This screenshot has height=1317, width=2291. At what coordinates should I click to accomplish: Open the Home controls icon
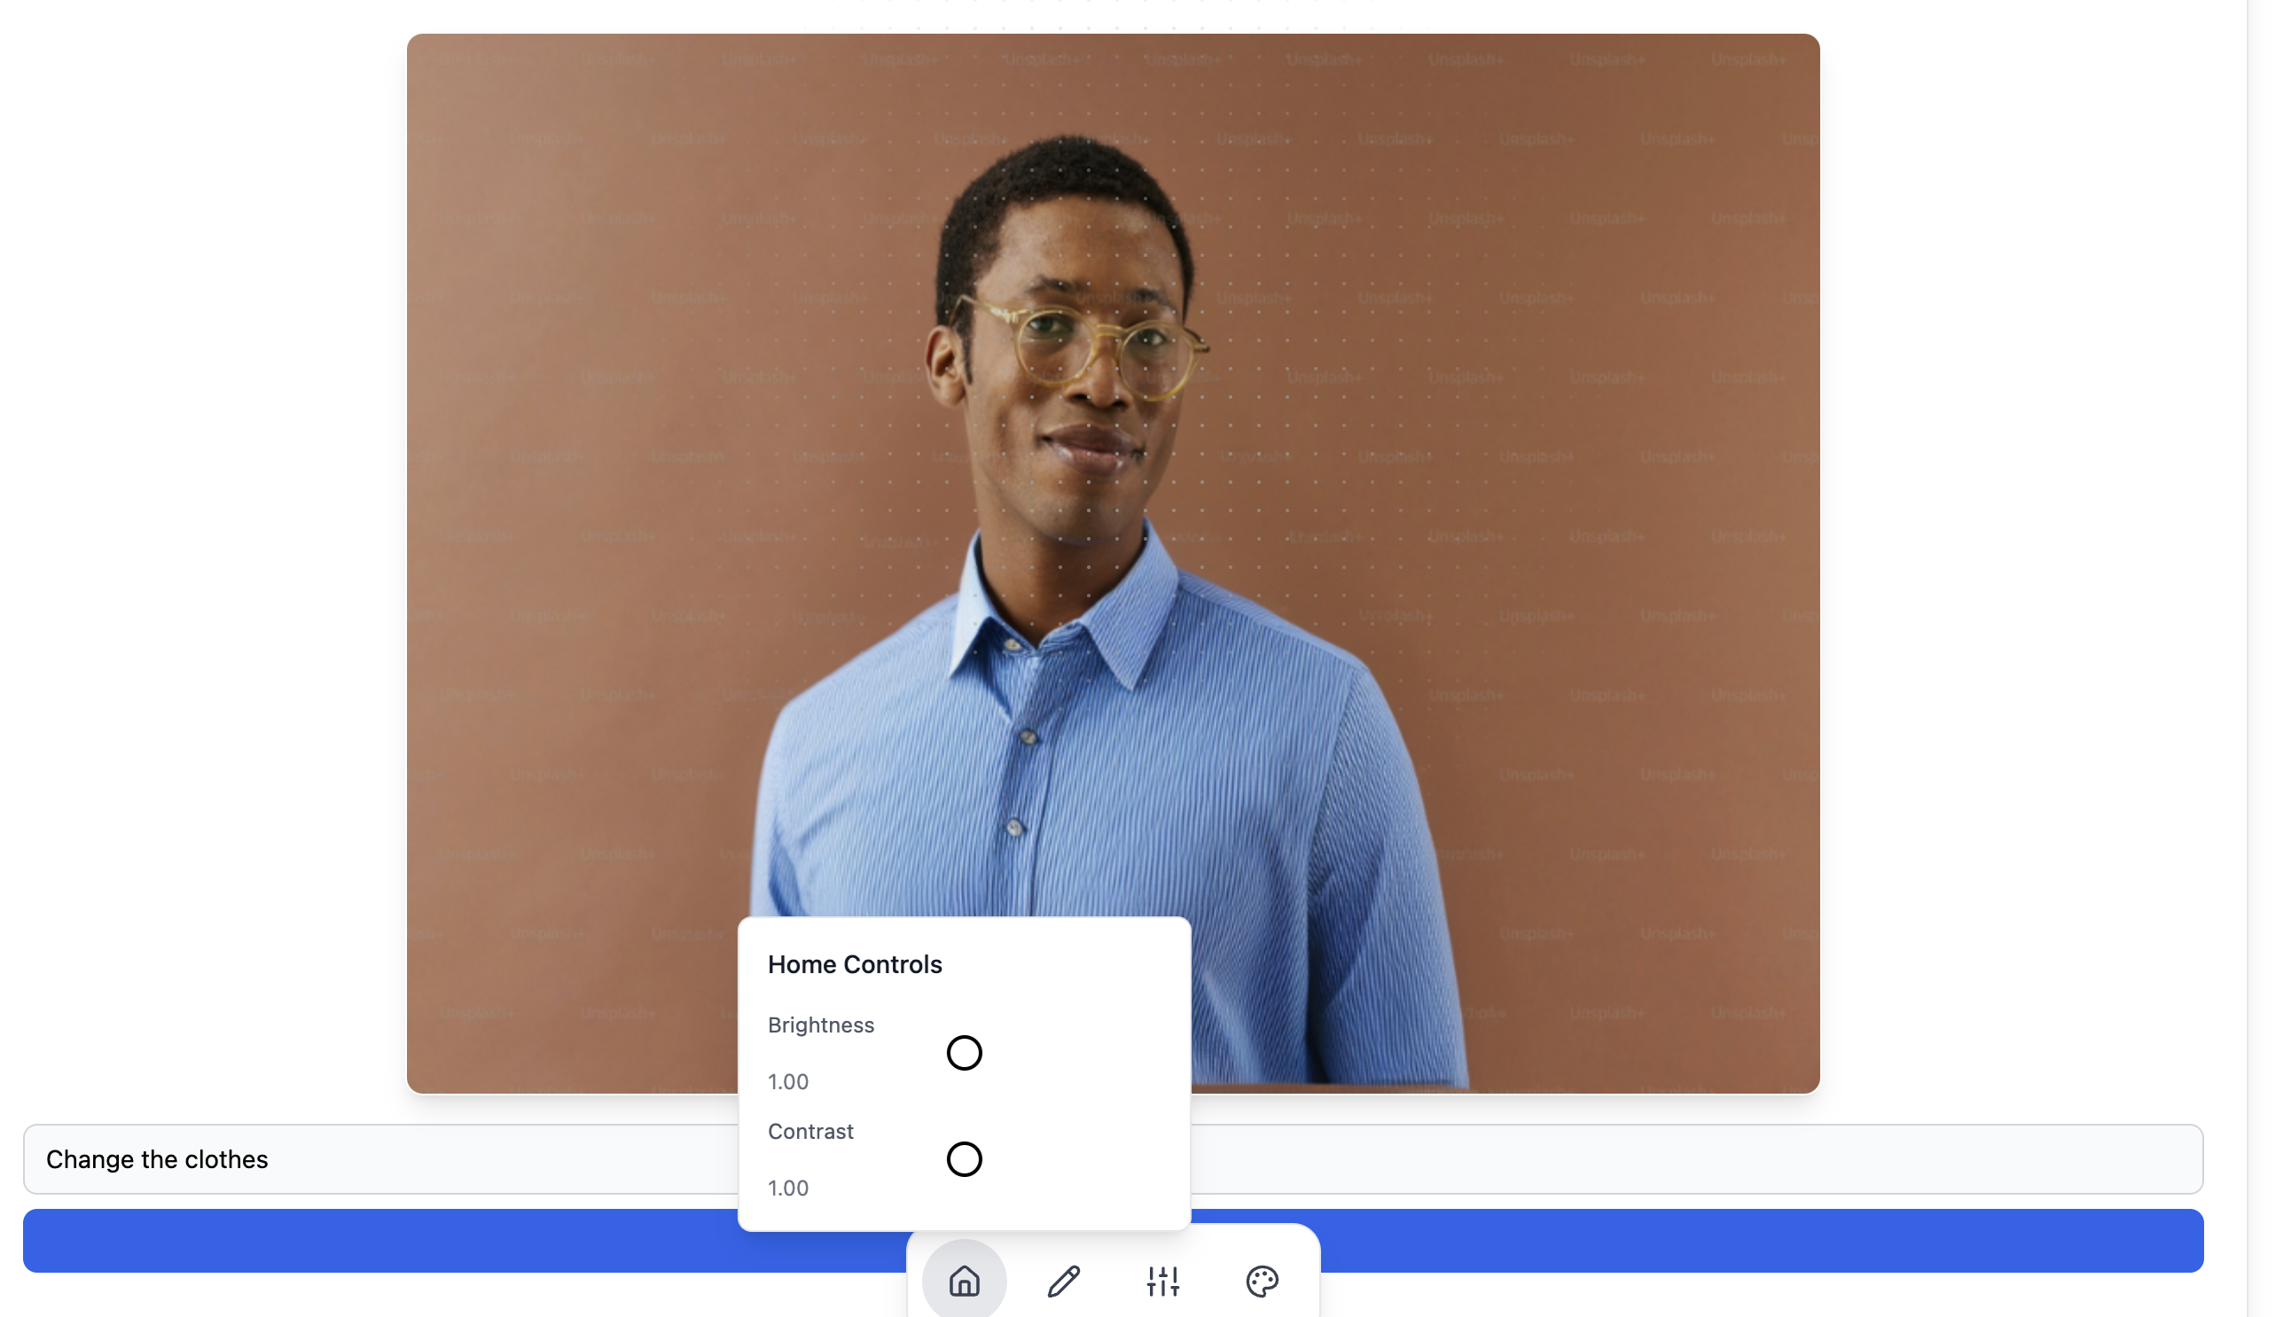coord(964,1281)
